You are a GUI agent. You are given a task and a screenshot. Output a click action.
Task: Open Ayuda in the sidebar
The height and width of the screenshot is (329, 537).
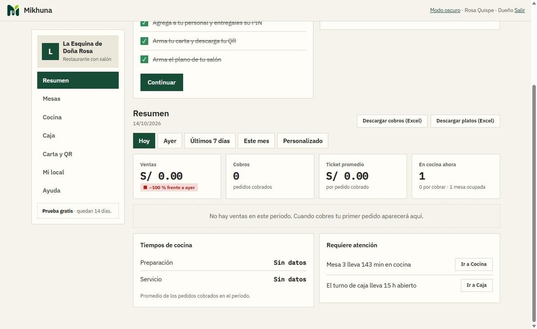(78, 191)
